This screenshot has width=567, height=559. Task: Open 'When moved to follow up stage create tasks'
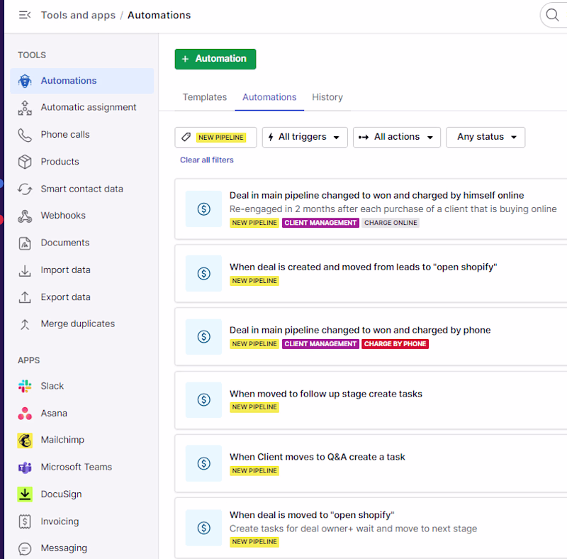click(326, 394)
